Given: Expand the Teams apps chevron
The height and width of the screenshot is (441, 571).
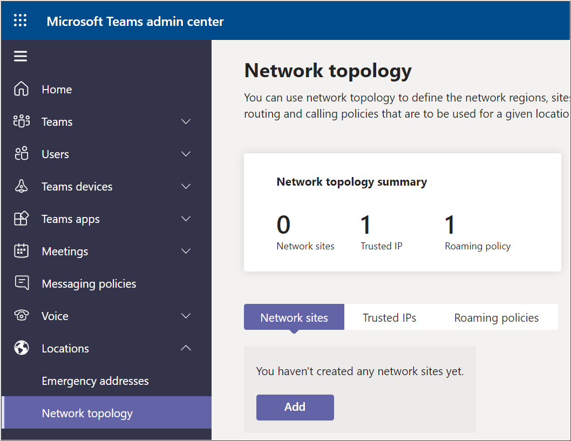Looking at the screenshot, I should pos(186,219).
